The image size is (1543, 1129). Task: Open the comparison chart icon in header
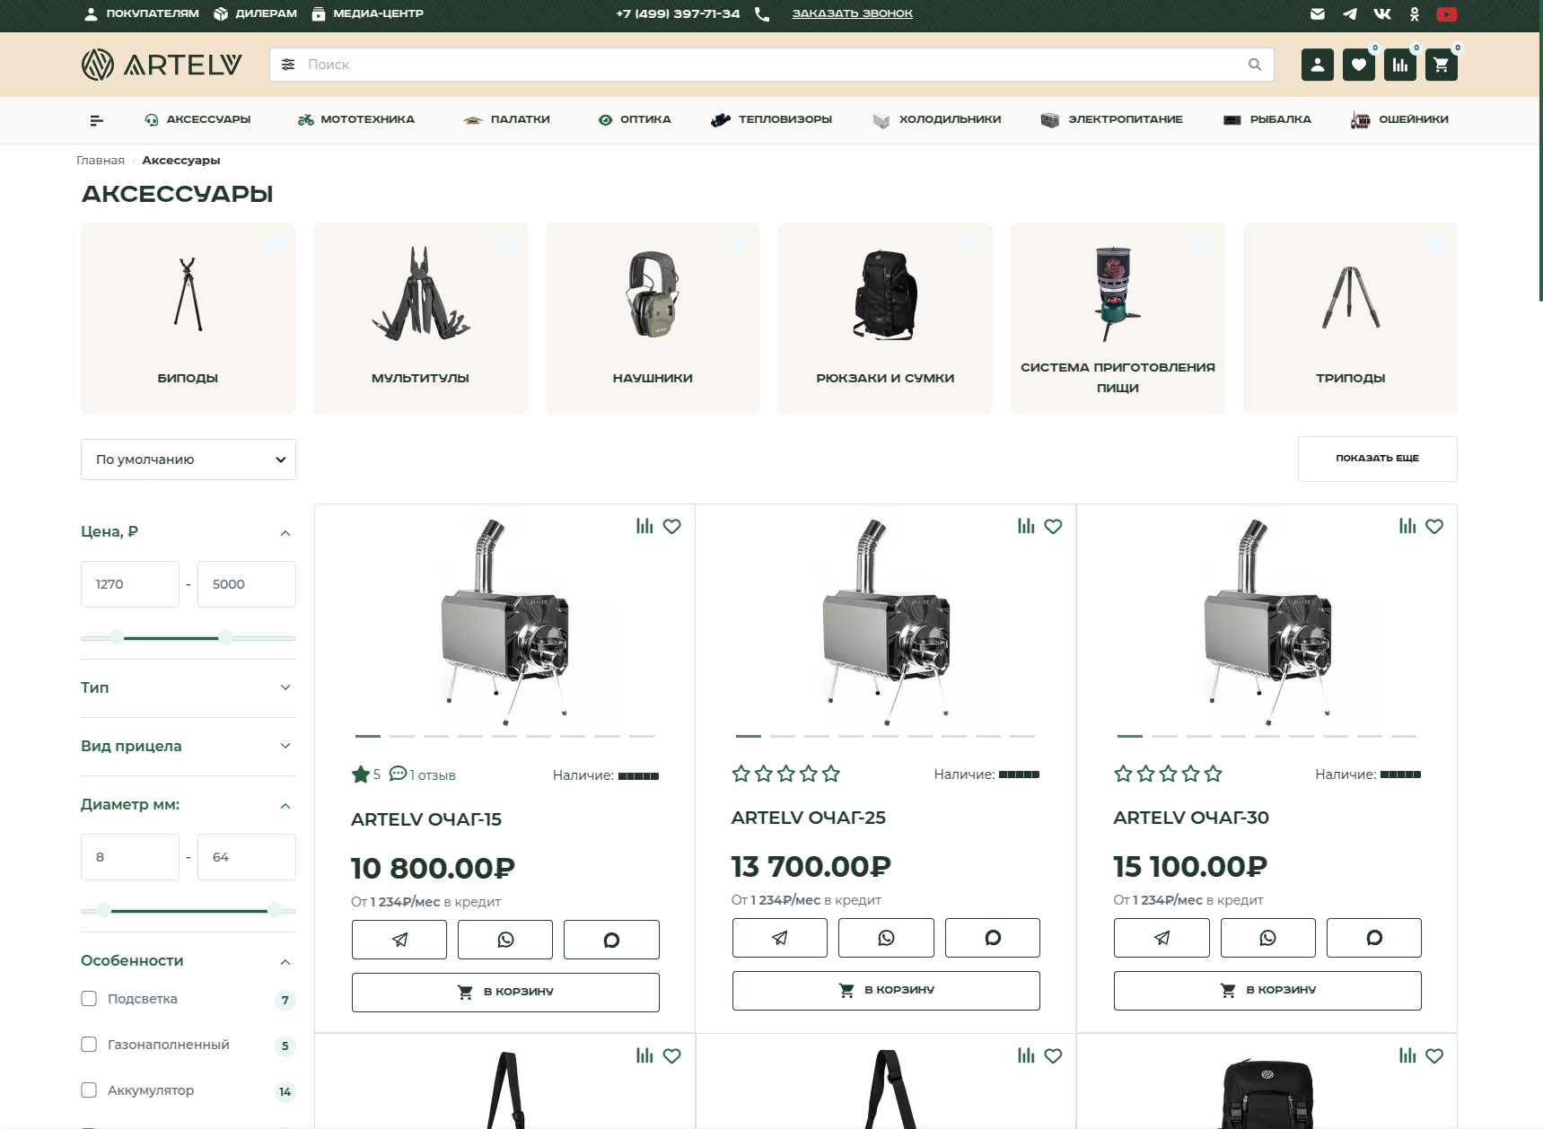tap(1400, 65)
